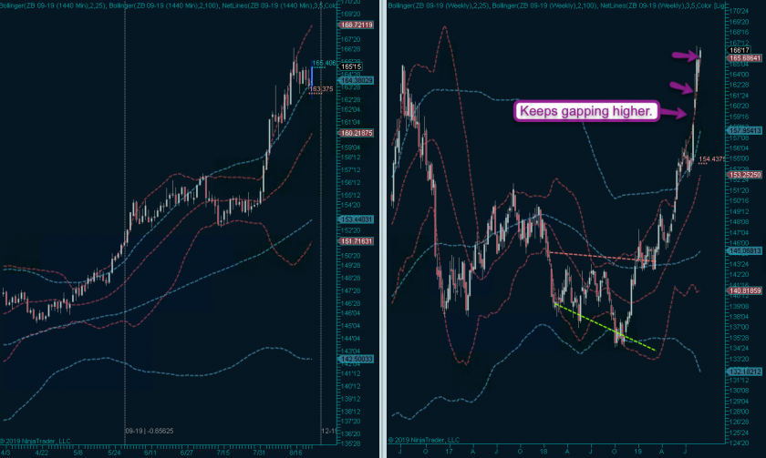Click 170'24 on weekly chart price axis
The image size is (766, 458).
[739, 11]
